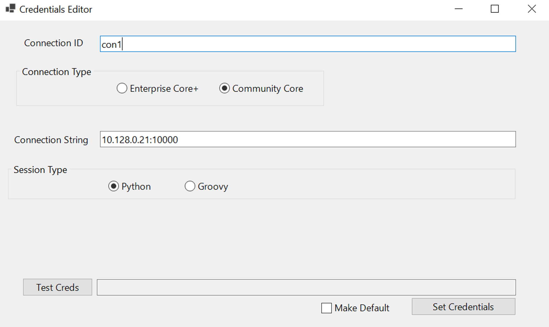
Task: Close the Credentials Editor dialog
Action: 531,9
